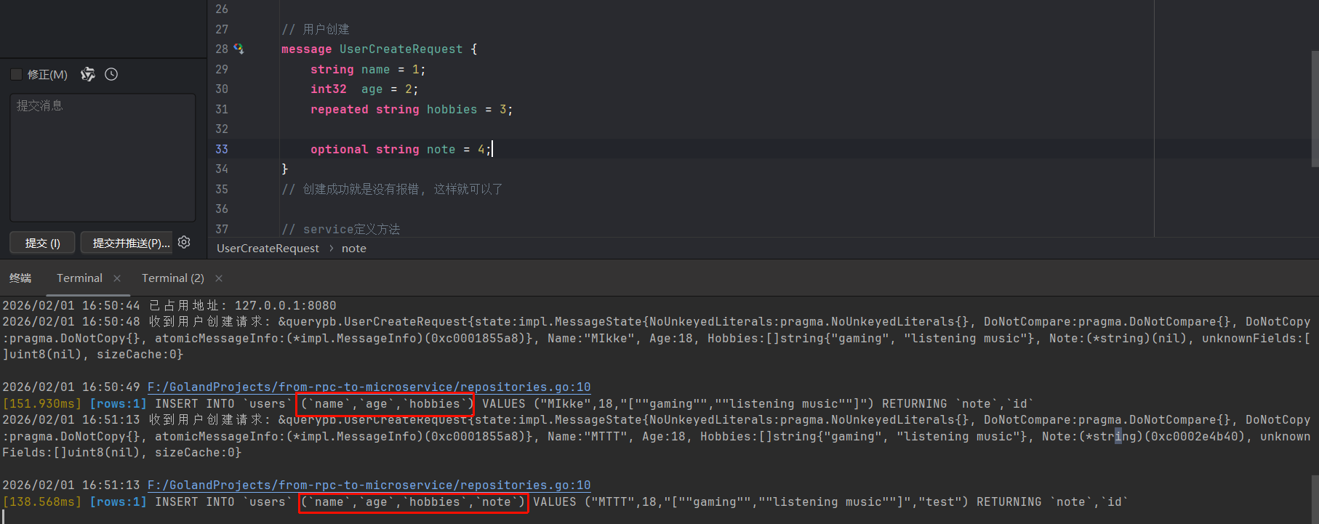
Task: Click line number 33 in the gutter
Action: coord(222,149)
